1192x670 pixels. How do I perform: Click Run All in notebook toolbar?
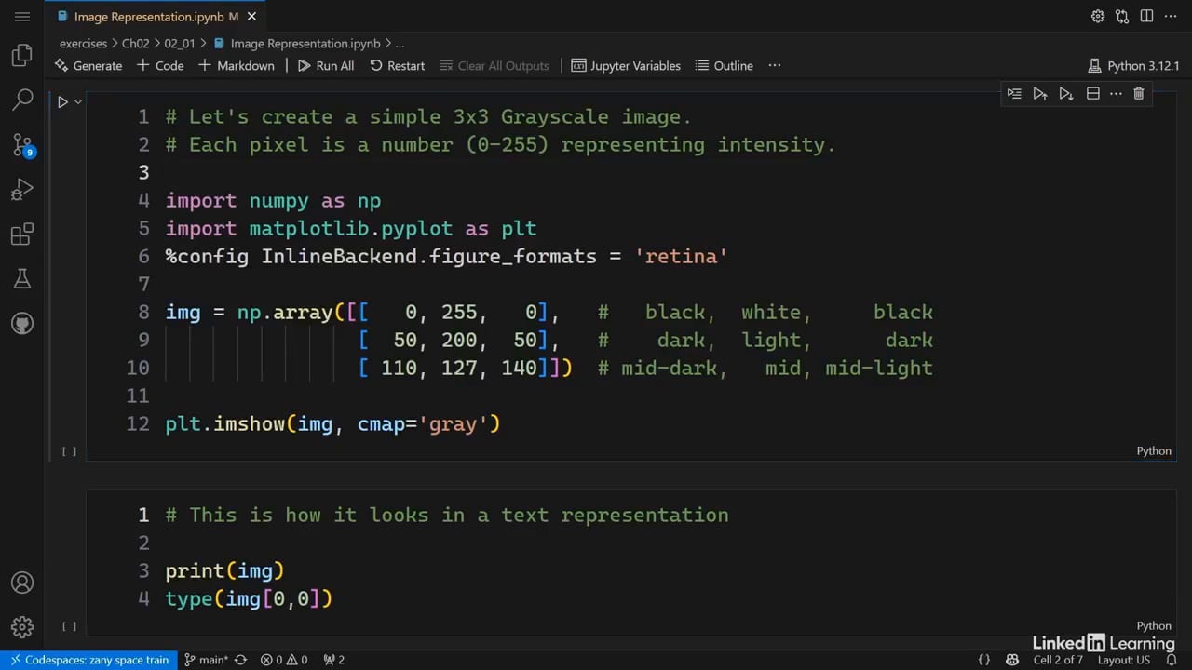point(326,66)
